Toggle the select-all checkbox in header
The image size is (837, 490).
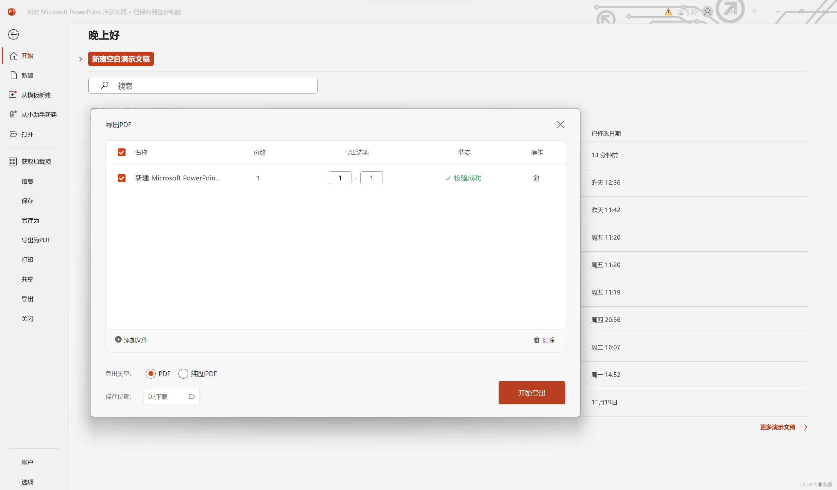coord(122,152)
